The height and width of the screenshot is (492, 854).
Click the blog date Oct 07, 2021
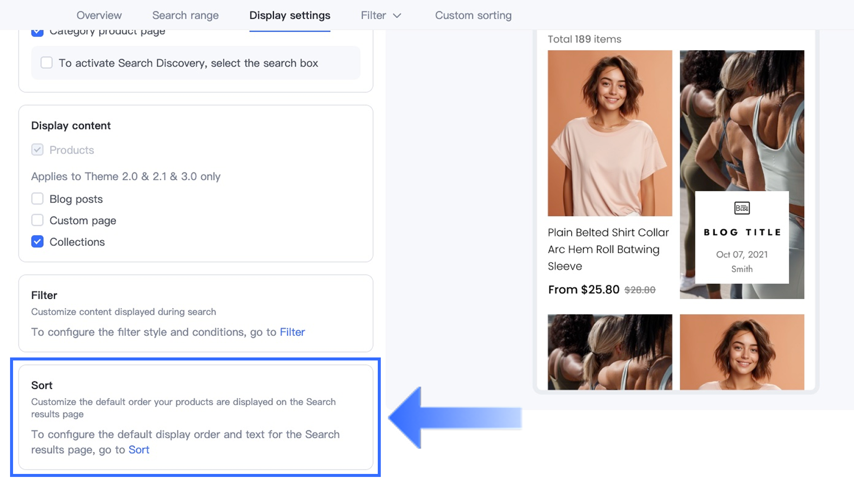[x=742, y=255]
